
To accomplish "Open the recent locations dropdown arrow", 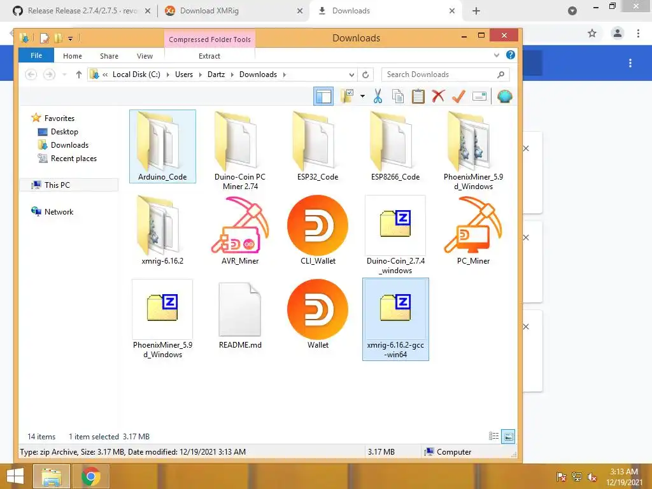I will pos(64,75).
